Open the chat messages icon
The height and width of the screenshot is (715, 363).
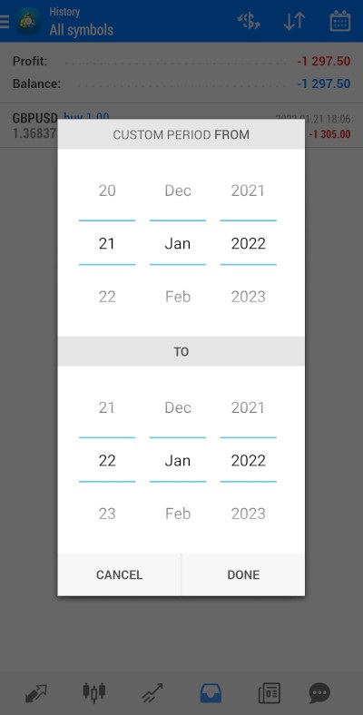pos(319,693)
